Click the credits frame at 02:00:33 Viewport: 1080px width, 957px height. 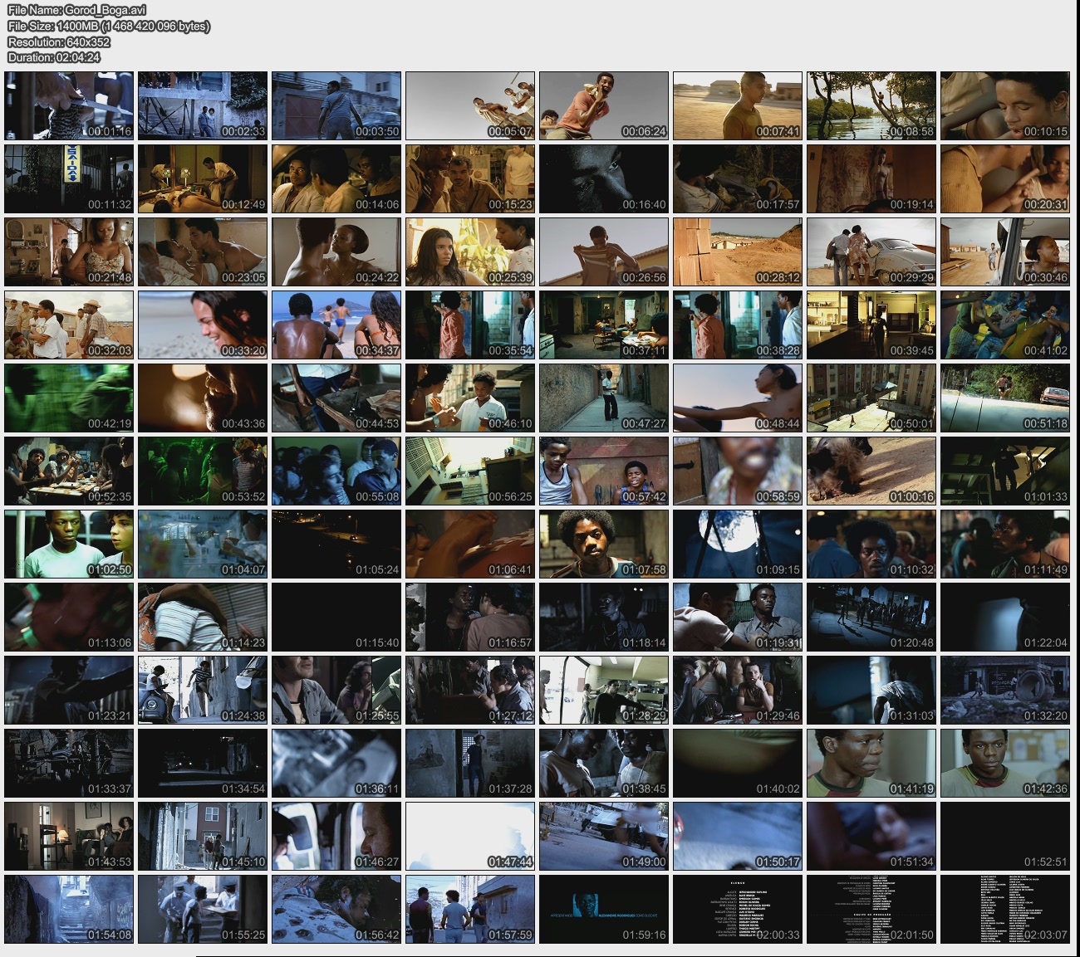(738, 909)
